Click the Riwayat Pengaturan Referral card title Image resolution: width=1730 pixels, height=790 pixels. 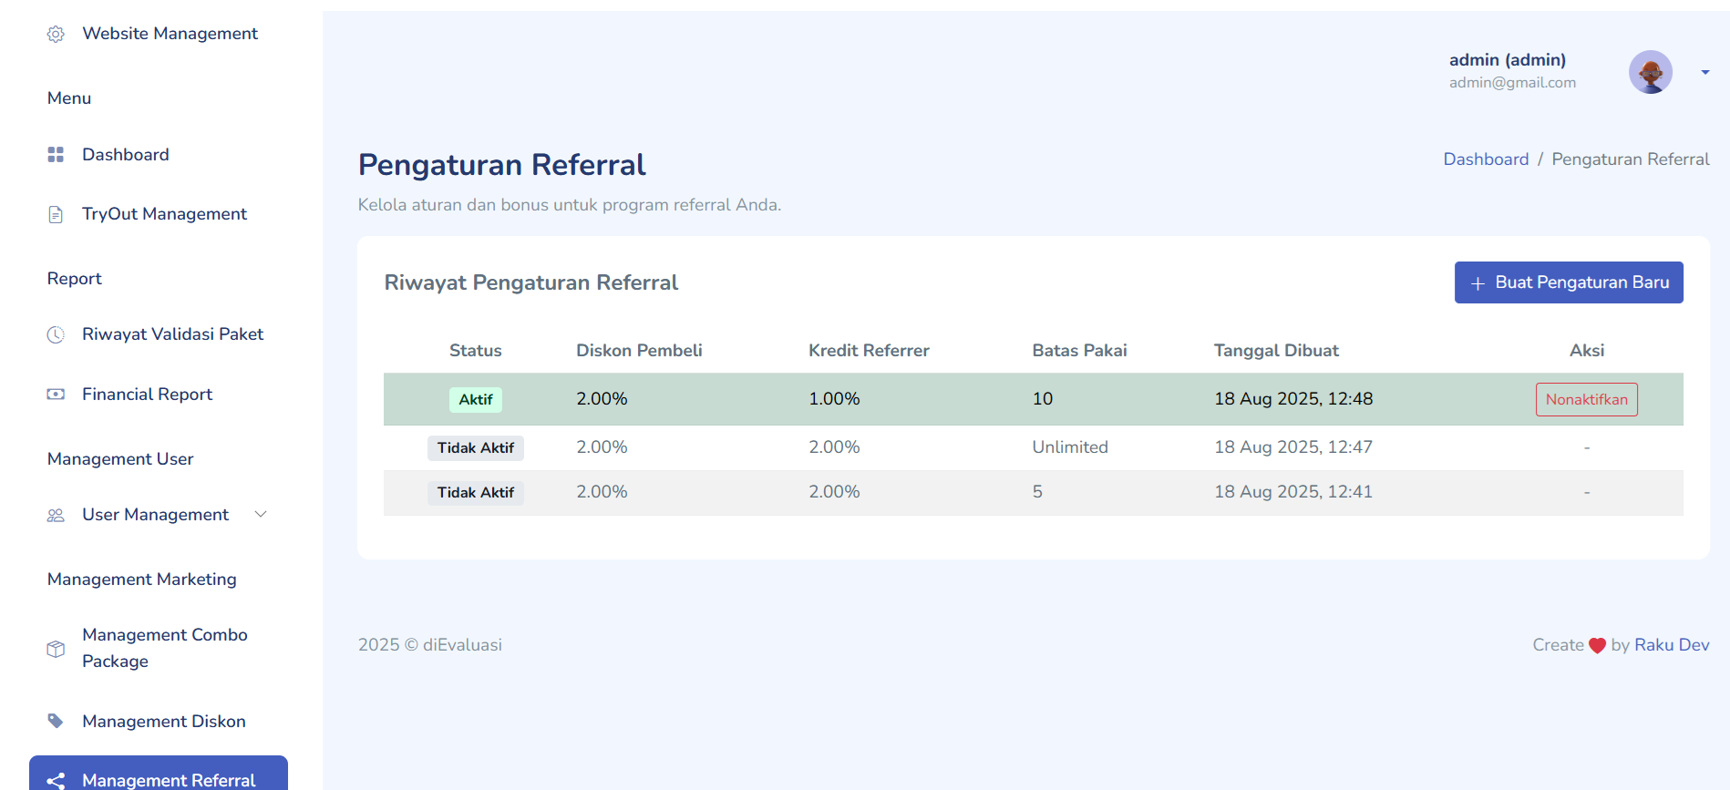(x=531, y=282)
